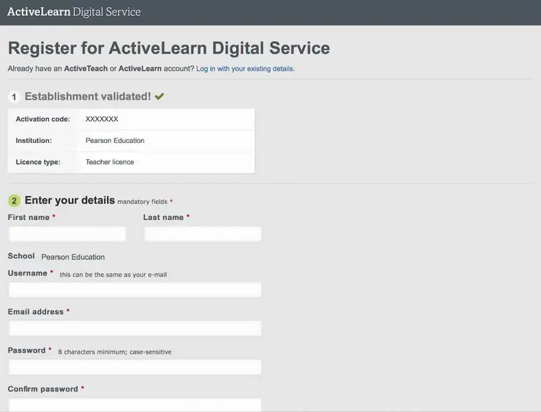Image resolution: width=541 pixels, height=412 pixels.
Task: Select the Email address field
Action: pos(135,328)
